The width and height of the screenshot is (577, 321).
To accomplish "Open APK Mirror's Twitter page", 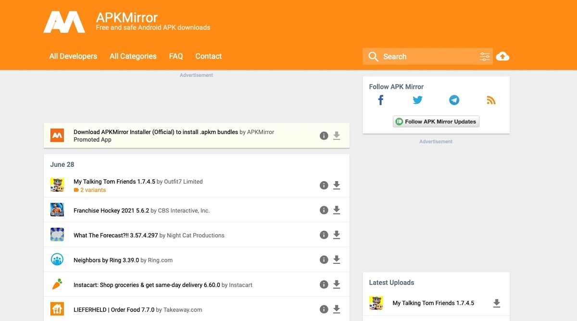I will pyautogui.click(x=417, y=100).
